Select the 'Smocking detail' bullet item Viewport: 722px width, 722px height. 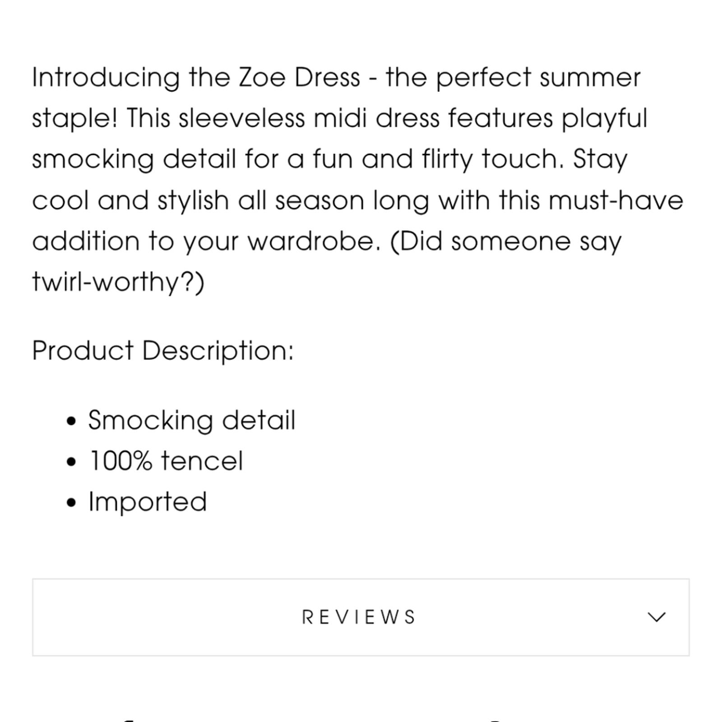(191, 421)
